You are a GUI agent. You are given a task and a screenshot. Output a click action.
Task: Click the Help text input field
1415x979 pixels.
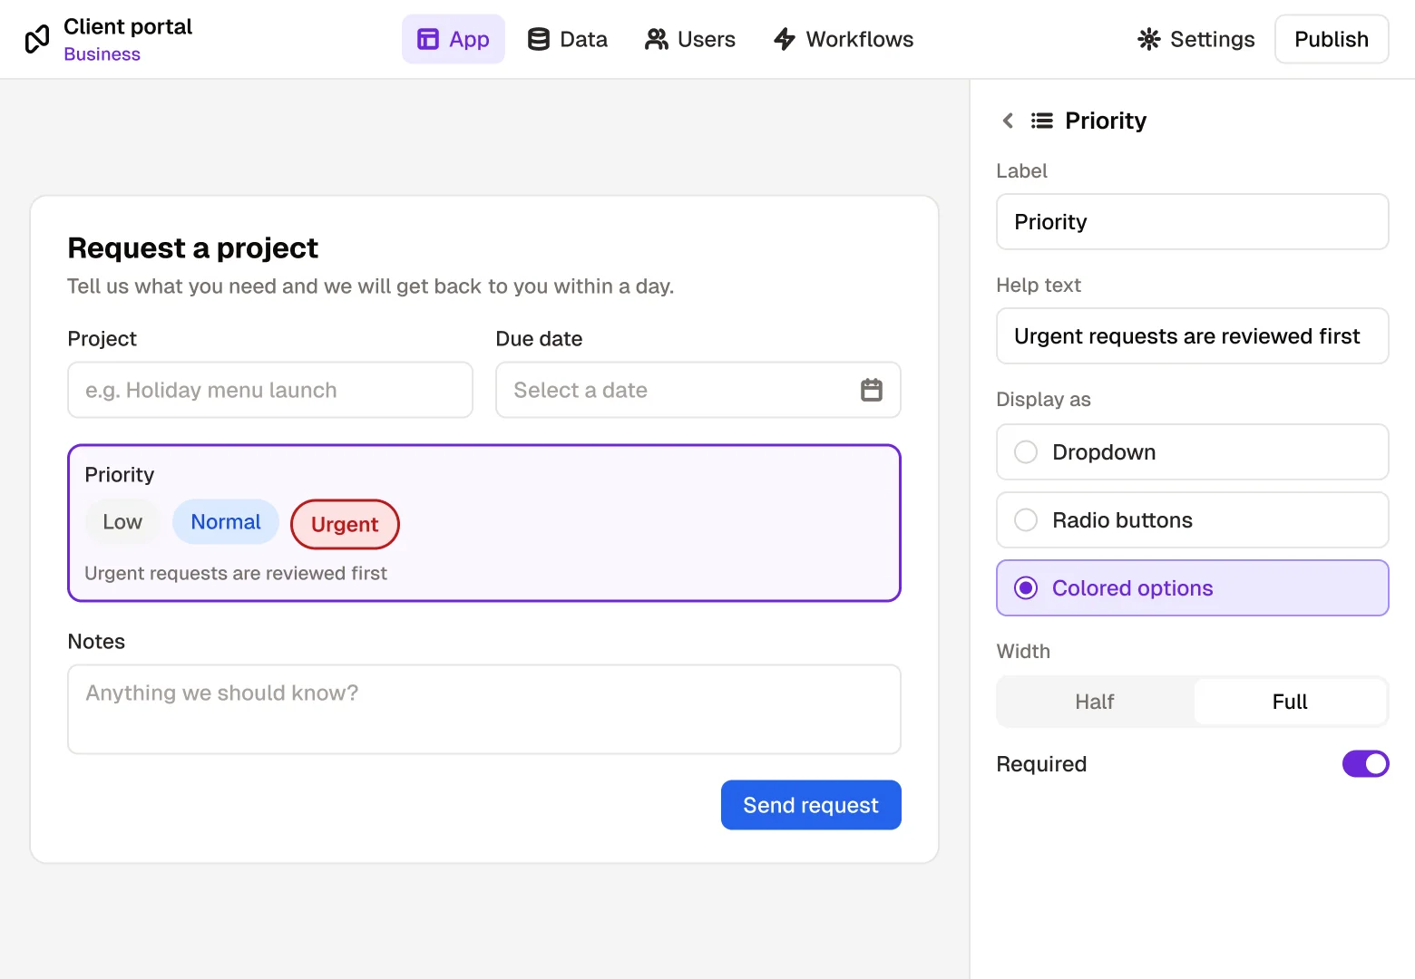[1193, 335]
